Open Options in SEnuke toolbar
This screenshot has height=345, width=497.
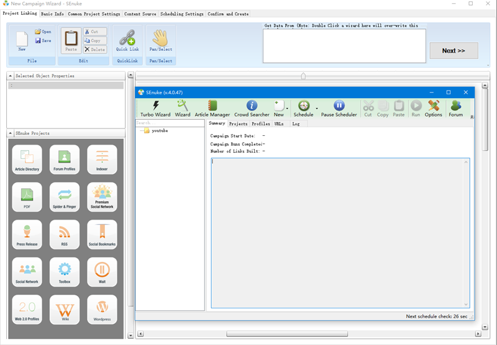click(x=433, y=109)
